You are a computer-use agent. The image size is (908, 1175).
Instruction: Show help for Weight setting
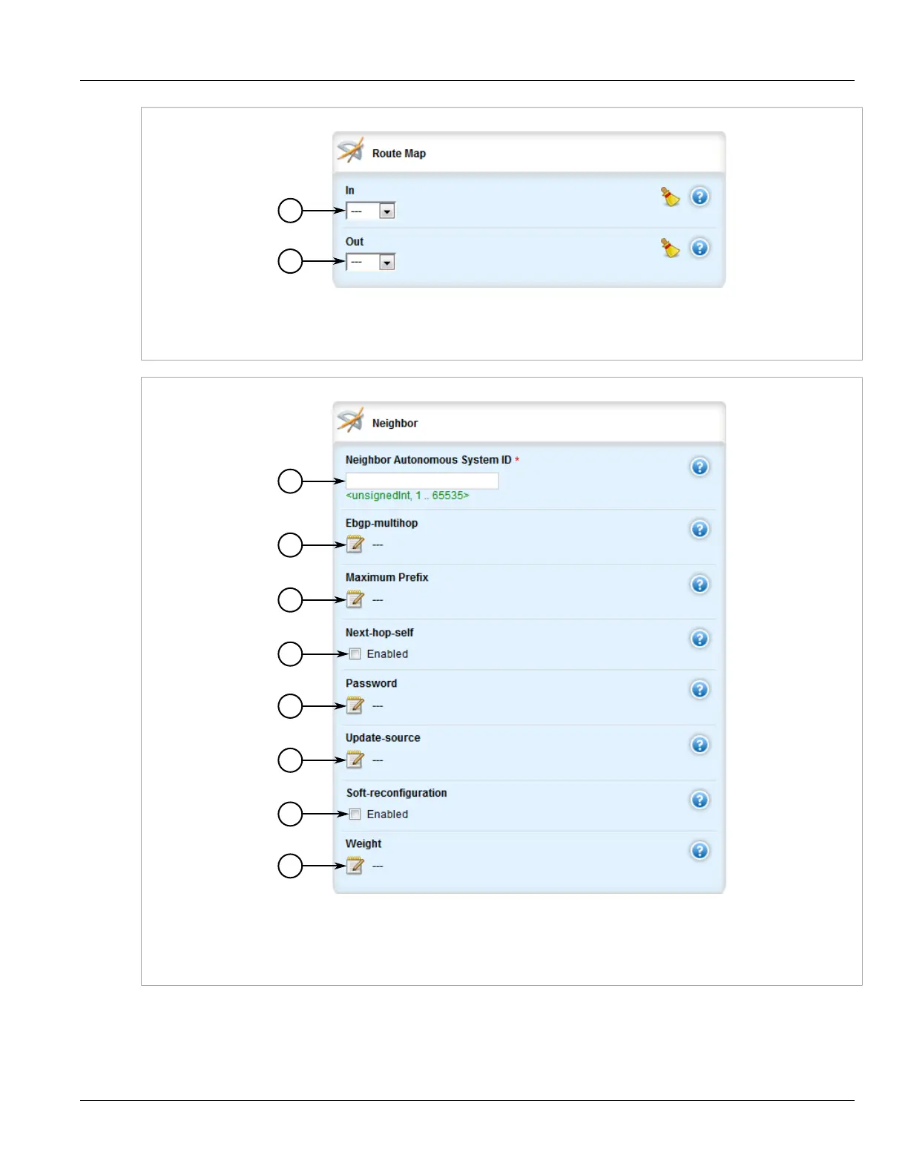pos(700,851)
